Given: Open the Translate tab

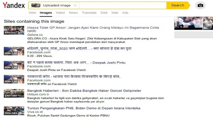Looking at the screenshot, I should coord(89,13).
